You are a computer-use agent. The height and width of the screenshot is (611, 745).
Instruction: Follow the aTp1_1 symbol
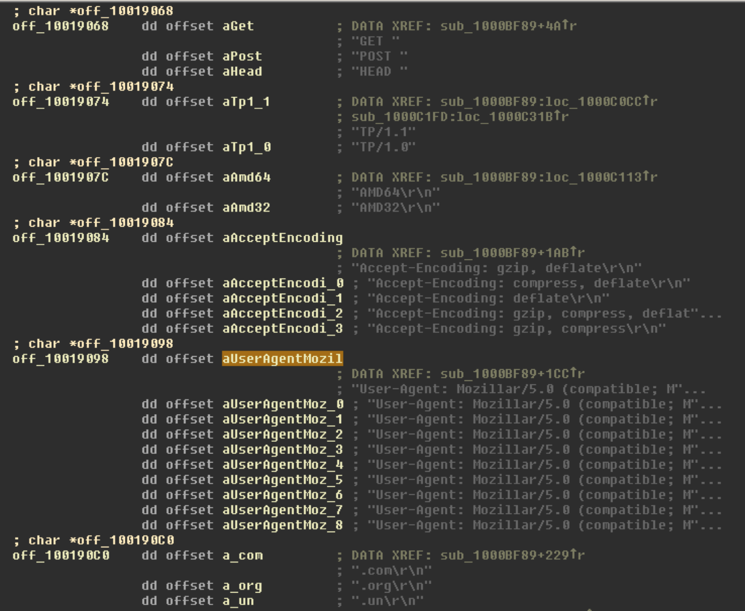click(246, 102)
